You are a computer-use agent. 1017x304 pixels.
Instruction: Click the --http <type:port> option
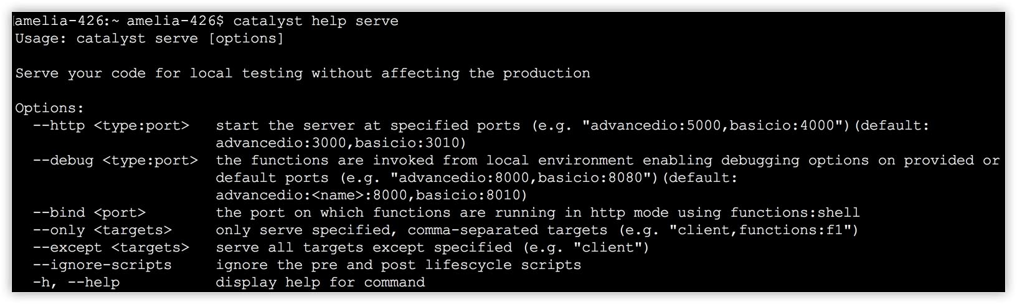(111, 126)
